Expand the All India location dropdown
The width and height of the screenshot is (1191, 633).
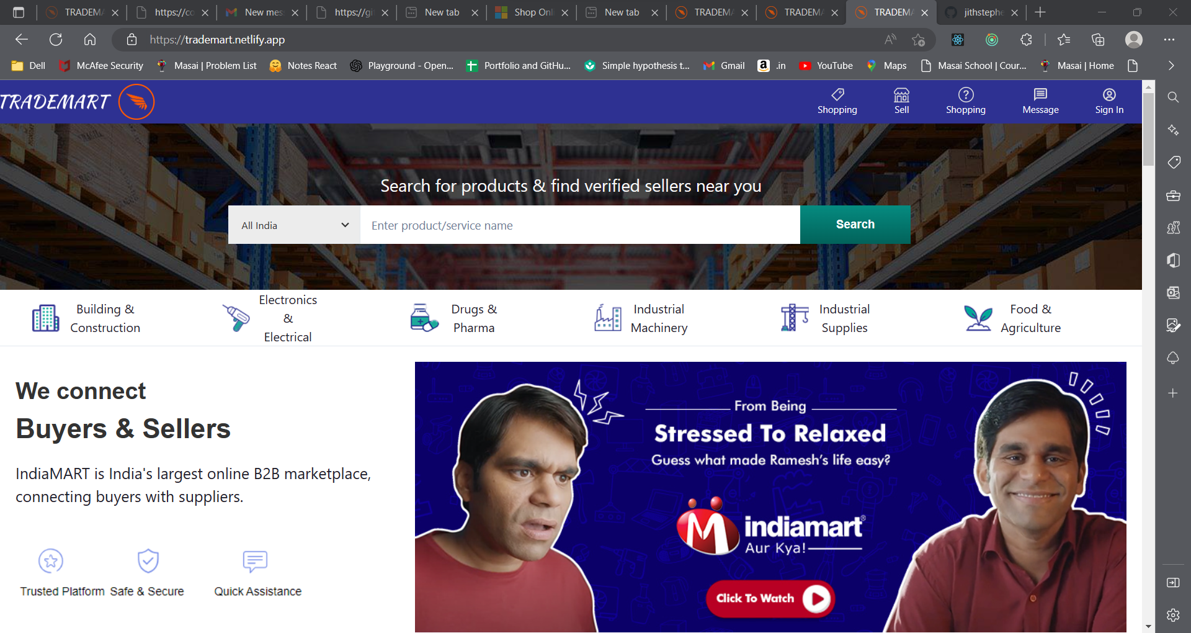[x=294, y=225]
